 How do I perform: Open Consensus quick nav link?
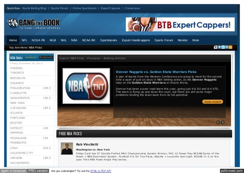click(x=132, y=8)
